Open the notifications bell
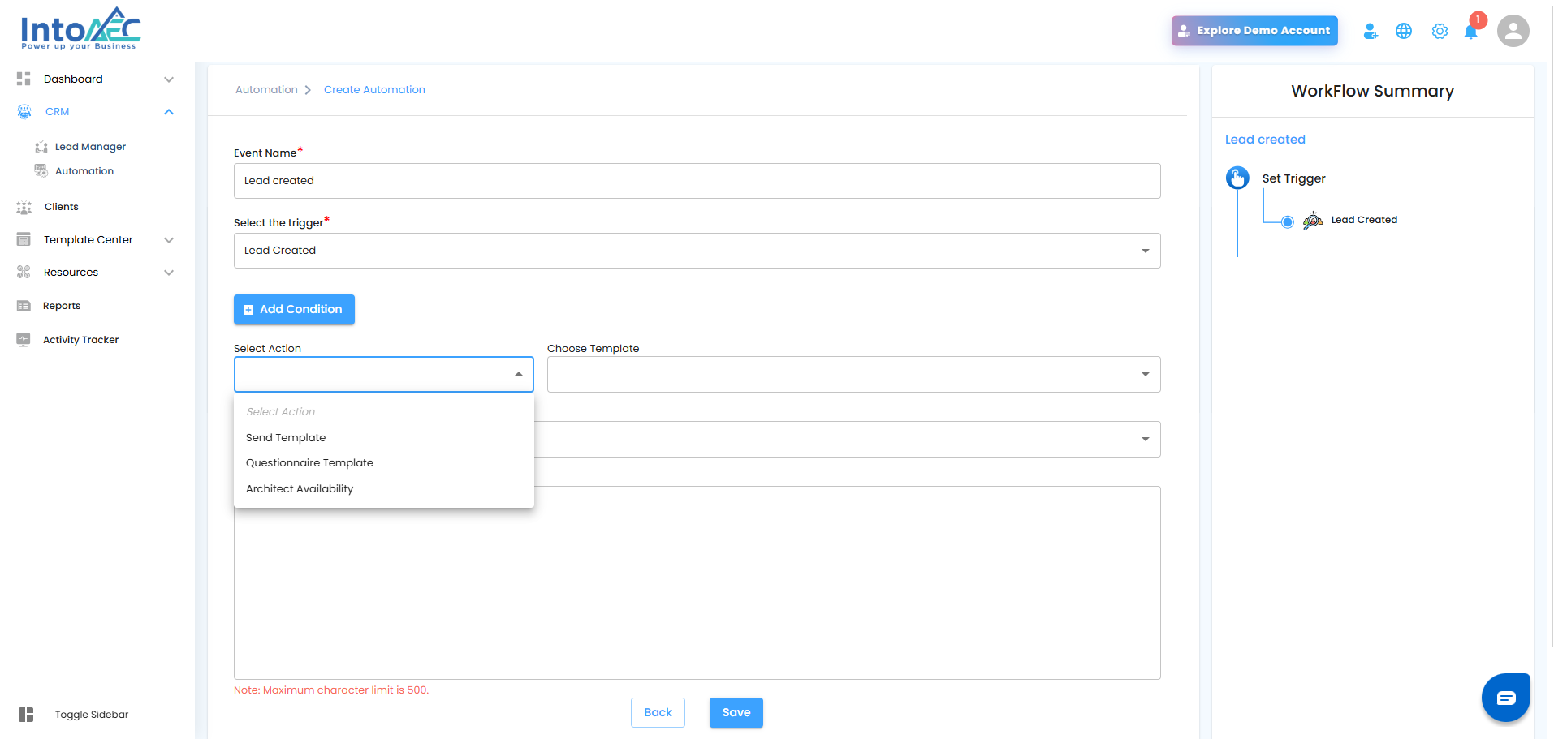Screen dimensions: 1554x739 [1471, 31]
